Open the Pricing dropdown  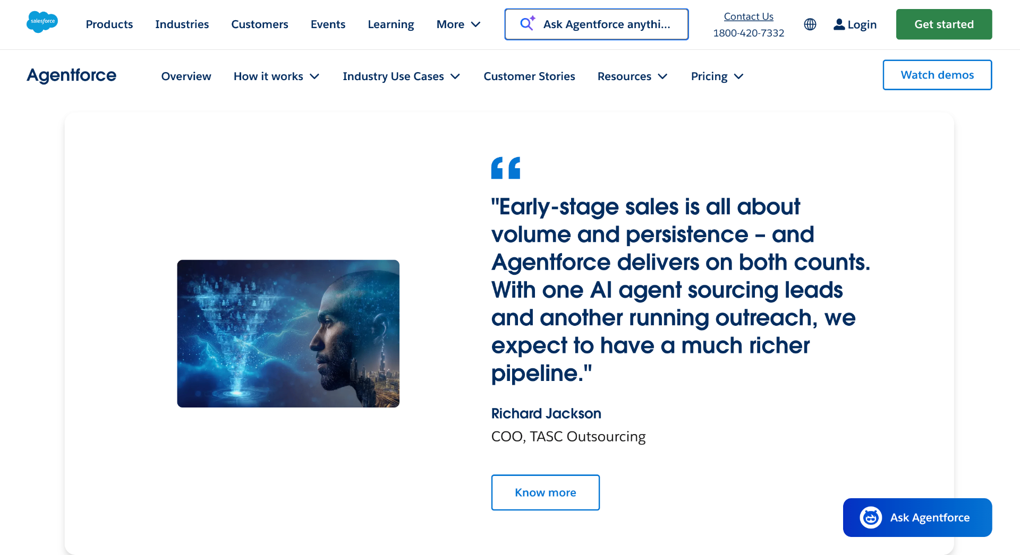pyautogui.click(x=717, y=76)
